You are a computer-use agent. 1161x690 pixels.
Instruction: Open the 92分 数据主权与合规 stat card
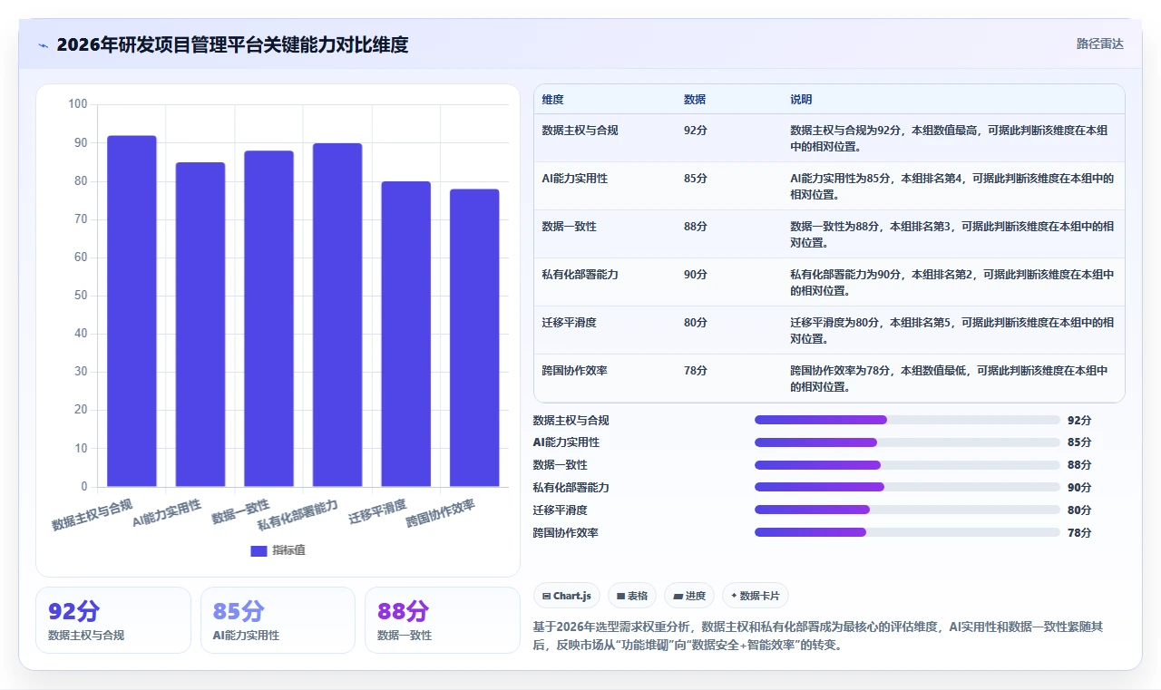[x=113, y=620]
